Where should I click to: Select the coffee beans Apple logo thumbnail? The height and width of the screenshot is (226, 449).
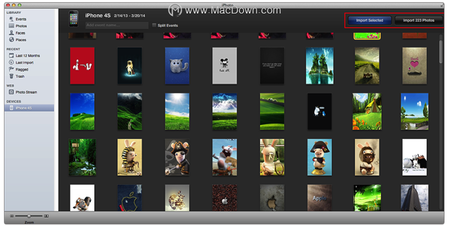coord(224,198)
